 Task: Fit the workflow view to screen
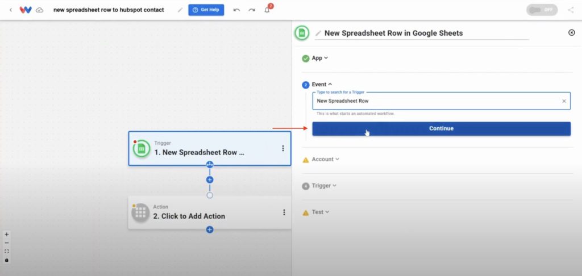[x=7, y=251]
